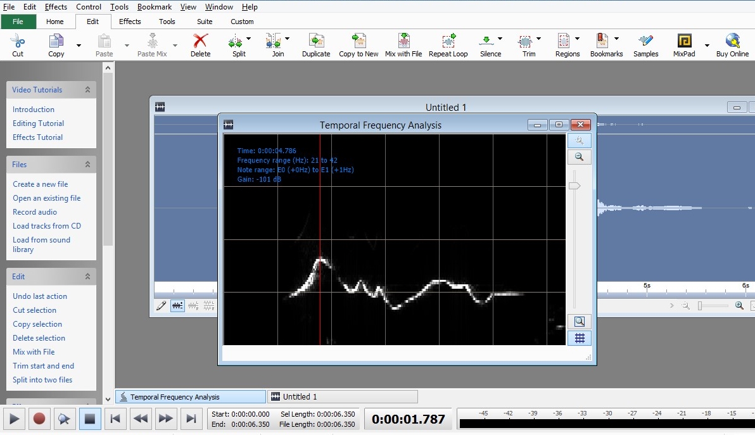Image resolution: width=755 pixels, height=435 pixels.
Task: Select the pencil edit tool in Untitled 1
Action: click(162, 306)
